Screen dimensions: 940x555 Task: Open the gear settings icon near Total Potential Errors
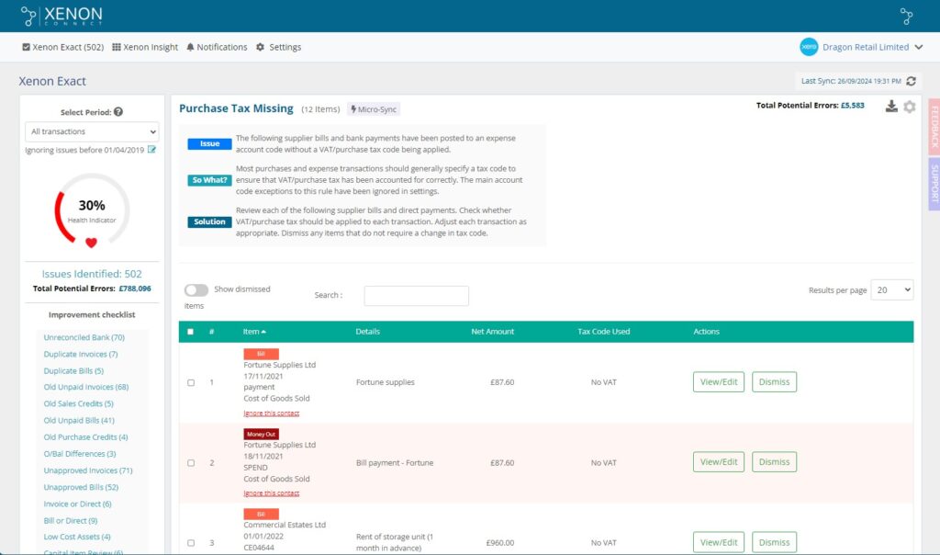(x=910, y=107)
